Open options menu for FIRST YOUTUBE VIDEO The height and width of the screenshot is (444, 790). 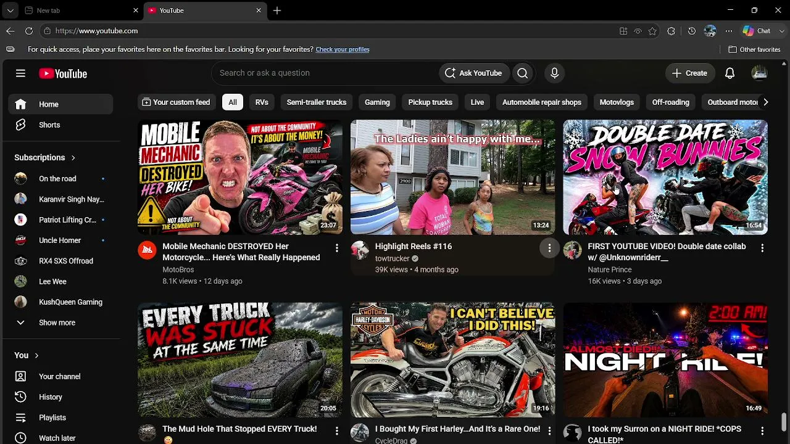pos(762,248)
